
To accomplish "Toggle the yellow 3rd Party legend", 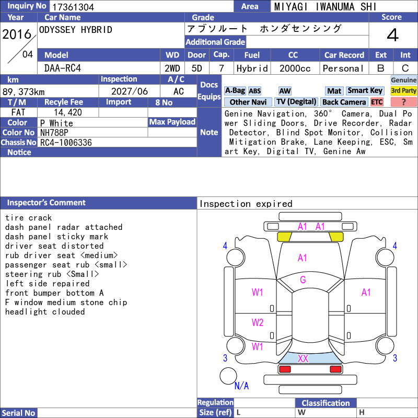I will click(x=403, y=91).
